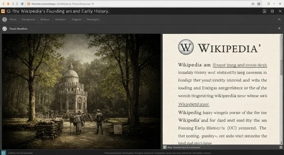Screen dimensions: 284x155
Task: Click the blue X stop-loading icon
Action: pyautogui.click(x=22, y=4)
